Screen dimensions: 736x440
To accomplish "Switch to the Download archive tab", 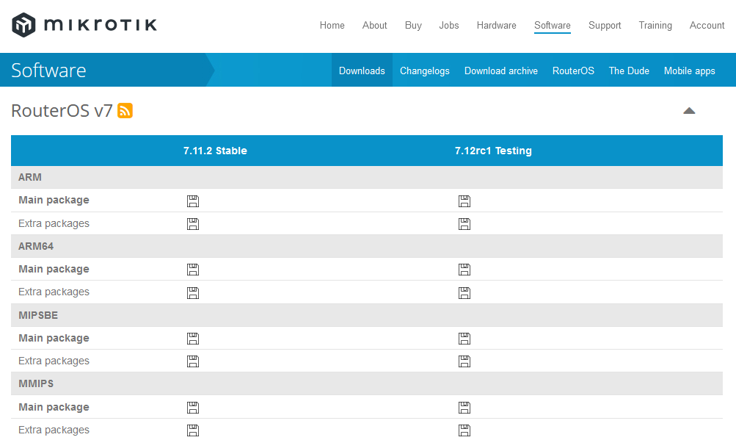I will coord(501,71).
